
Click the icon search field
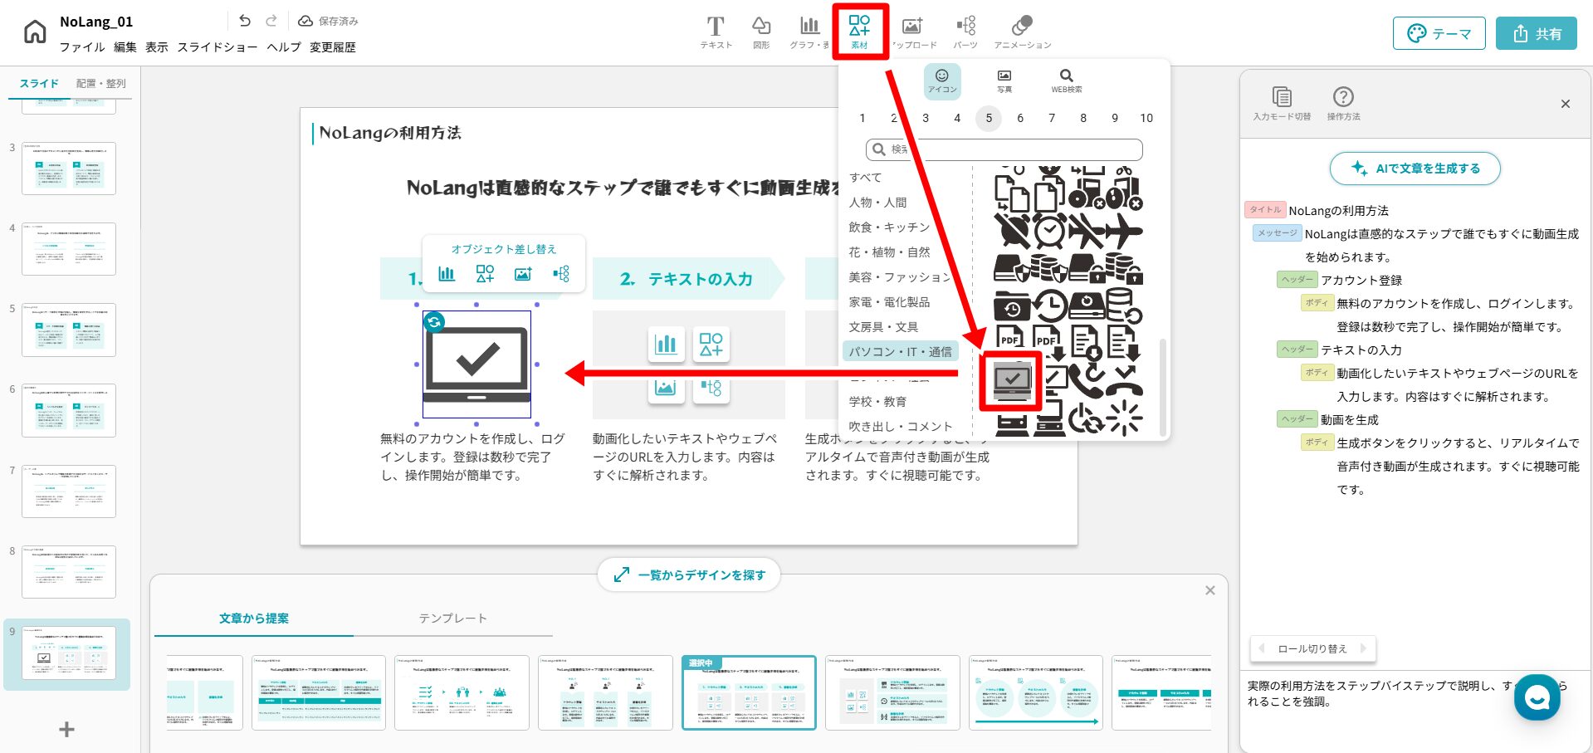click(1004, 149)
